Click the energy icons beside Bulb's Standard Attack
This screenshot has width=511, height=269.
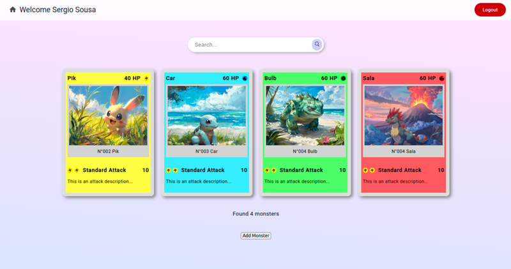pos(270,171)
